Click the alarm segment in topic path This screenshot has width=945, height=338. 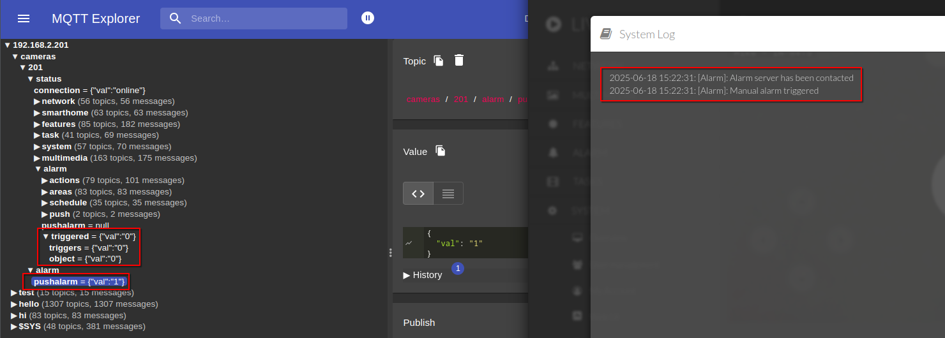[493, 99]
